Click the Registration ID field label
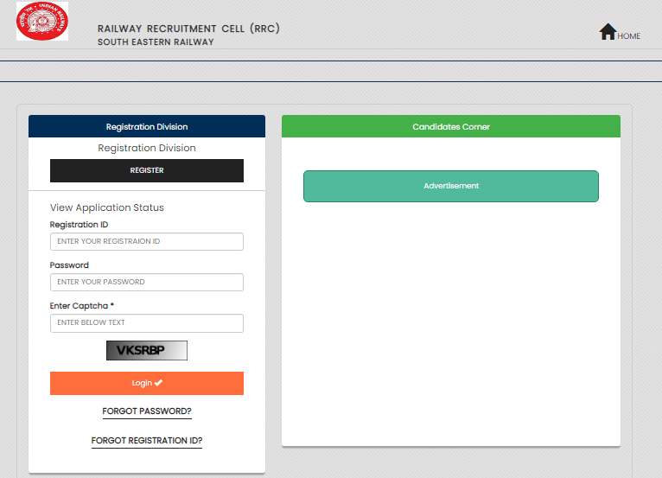The width and height of the screenshot is (662, 478). (x=80, y=225)
